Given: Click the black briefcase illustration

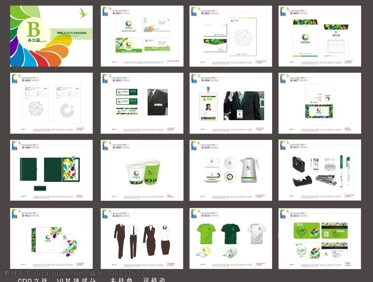Looking at the screenshot, I should click(x=298, y=164).
